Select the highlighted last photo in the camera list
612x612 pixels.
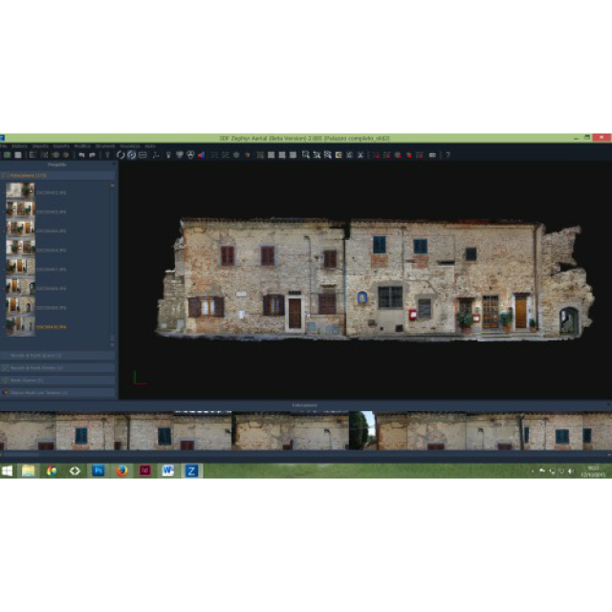[x=20, y=326]
